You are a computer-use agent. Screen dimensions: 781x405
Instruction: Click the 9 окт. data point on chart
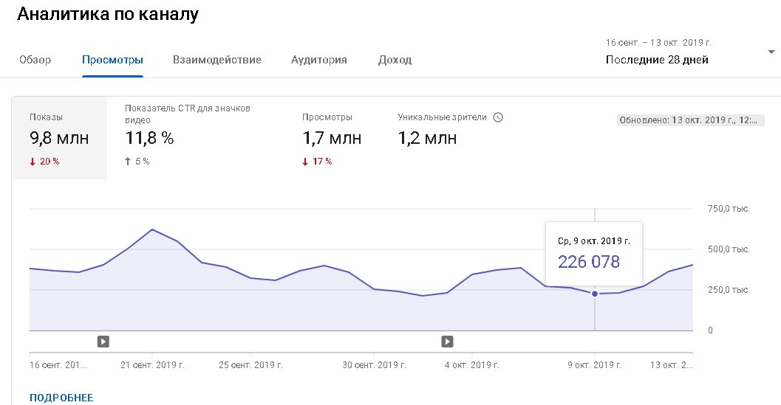tap(595, 294)
